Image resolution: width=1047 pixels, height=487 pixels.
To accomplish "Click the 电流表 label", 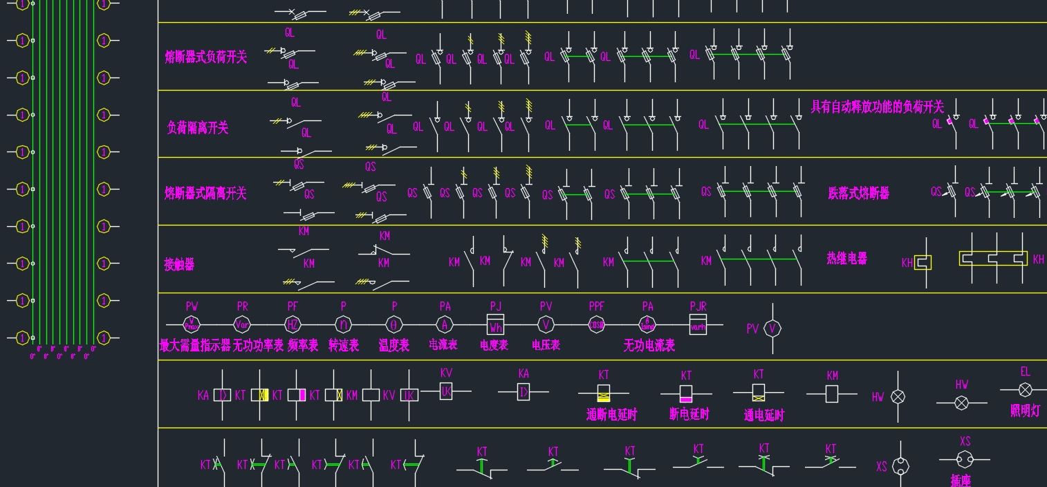I will (x=443, y=344).
